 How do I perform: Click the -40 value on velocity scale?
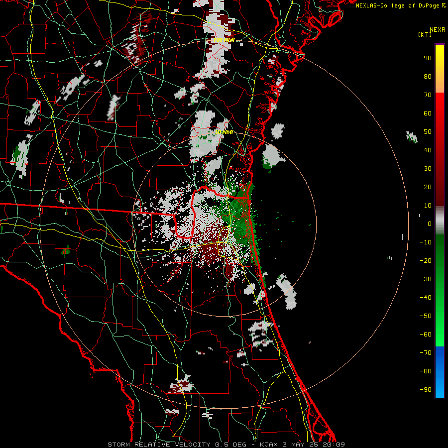pos(426,298)
